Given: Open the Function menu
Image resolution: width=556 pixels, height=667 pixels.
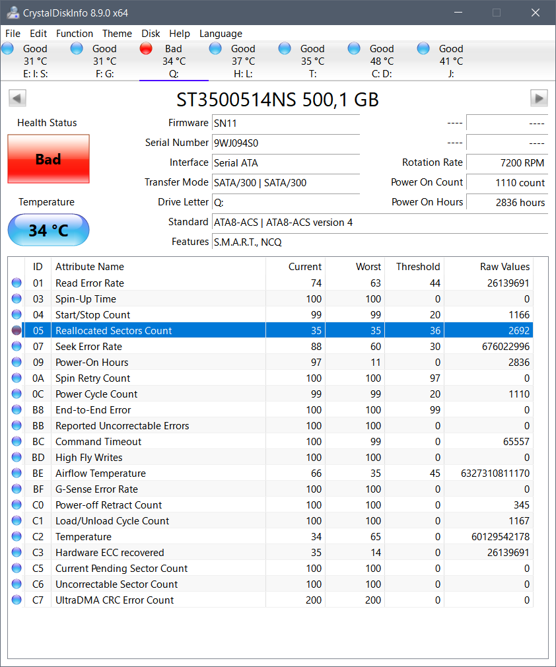Looking at the screenshot, I should click(x=75, y=34).
